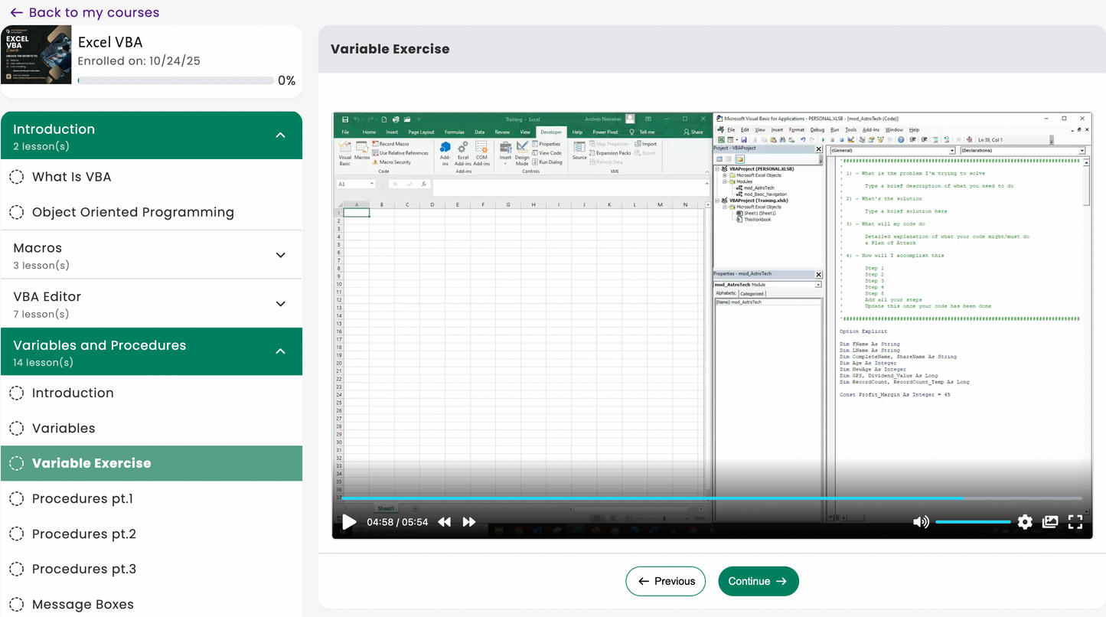1106x617 pixels.
Task: Click the Excel VBA course thumbnail
Action: [37, 54]
